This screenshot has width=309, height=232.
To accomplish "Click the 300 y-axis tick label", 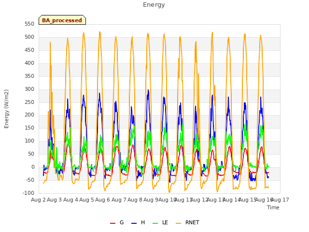I will pos(29,89).
